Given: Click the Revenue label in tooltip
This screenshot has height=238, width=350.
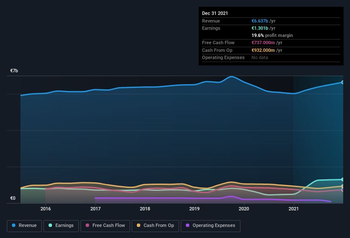Looking at the screenshot, I should [x=211, y=21].
